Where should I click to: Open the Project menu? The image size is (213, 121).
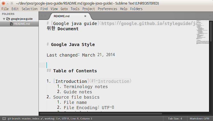(89, 9)
